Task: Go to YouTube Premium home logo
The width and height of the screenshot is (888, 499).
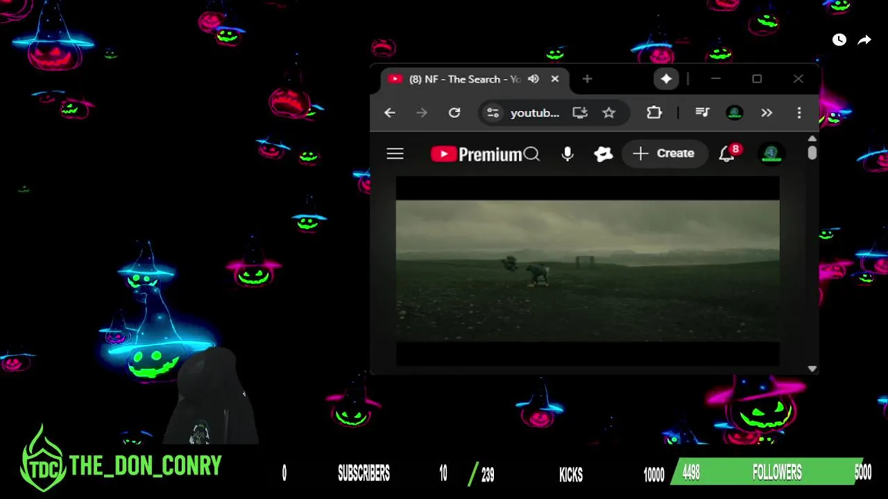Action: pyautogui.click(x=476, y=154)
